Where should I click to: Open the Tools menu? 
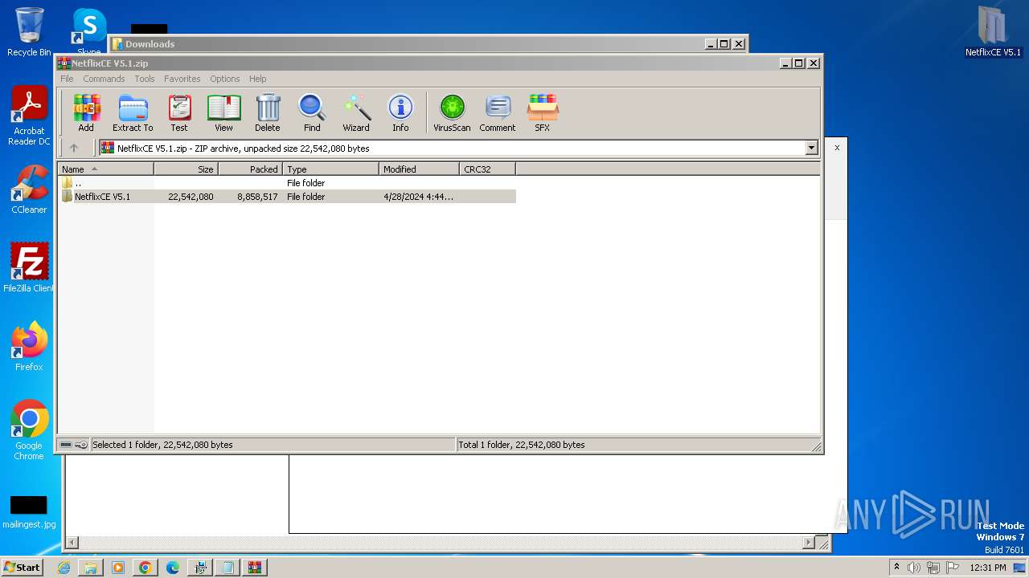[145, 79]
